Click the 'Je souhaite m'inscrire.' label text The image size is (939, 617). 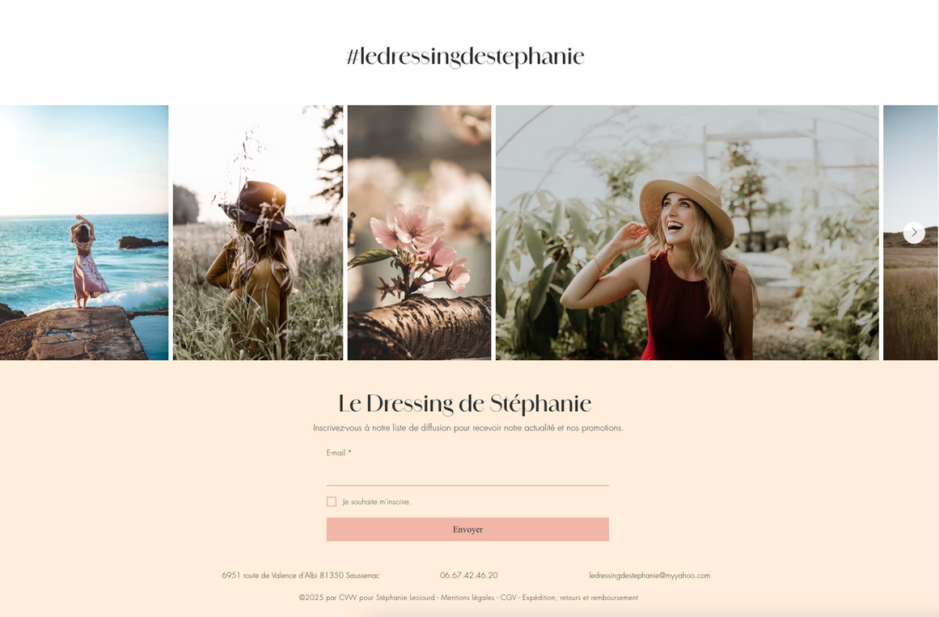[x=377, y=502]
